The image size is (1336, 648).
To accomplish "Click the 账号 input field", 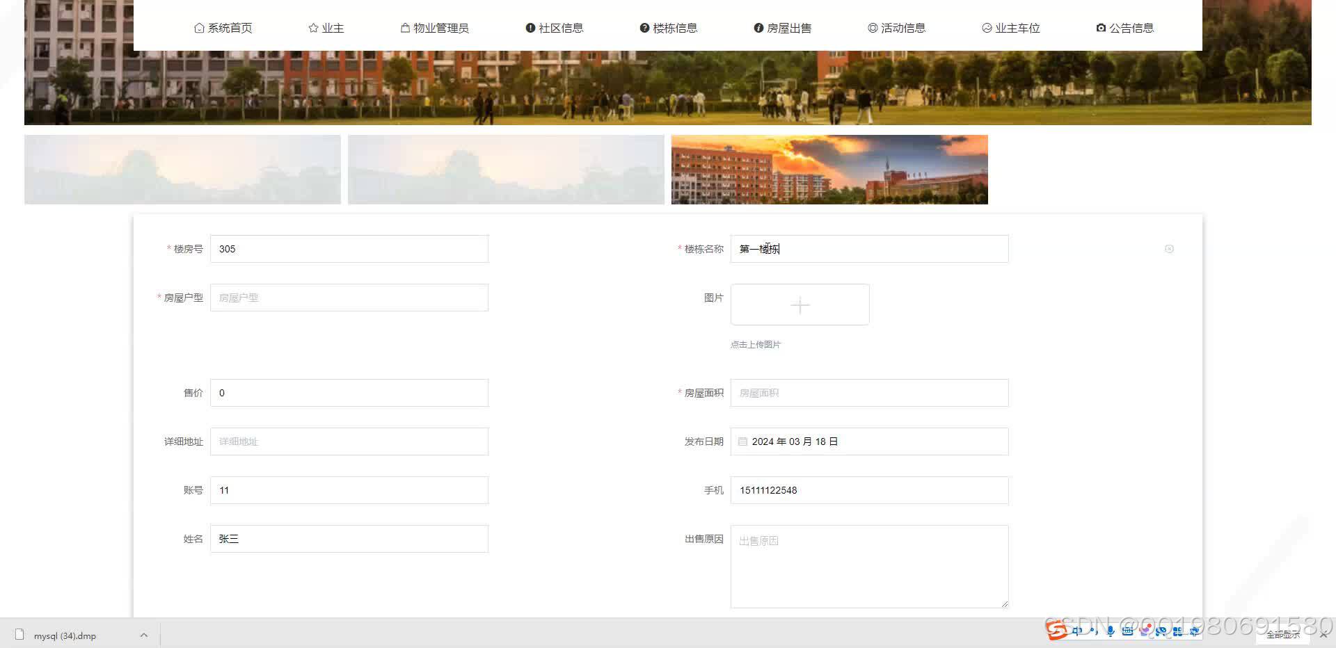I will (349, 490).
